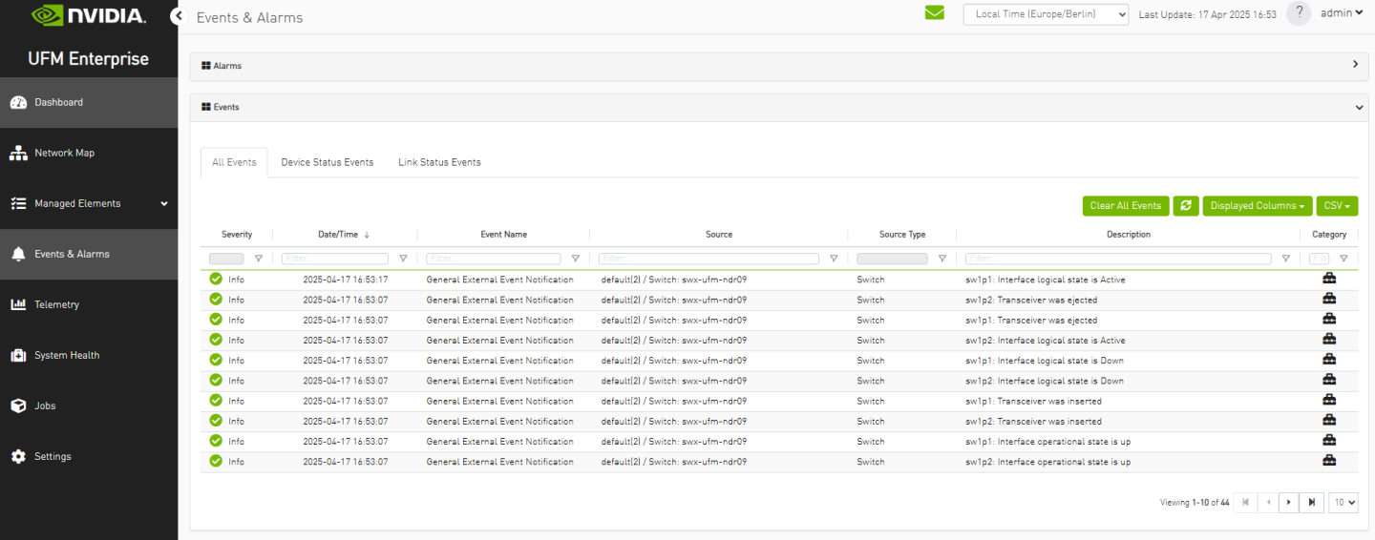This screenshot has width=1375, height=540.
Task: Click the Event Name filter input field
Action: 493,259
